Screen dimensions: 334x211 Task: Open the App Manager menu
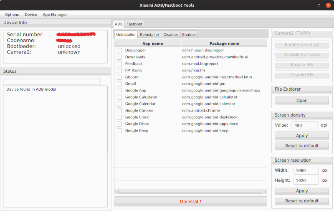coord(55,15)
